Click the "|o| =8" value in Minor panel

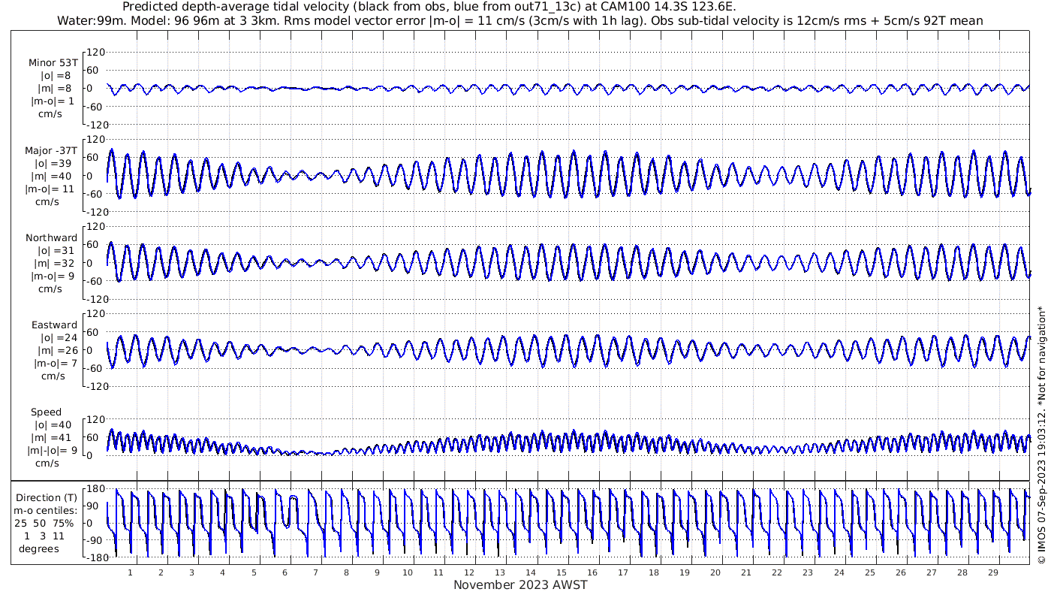coord(56,76)
